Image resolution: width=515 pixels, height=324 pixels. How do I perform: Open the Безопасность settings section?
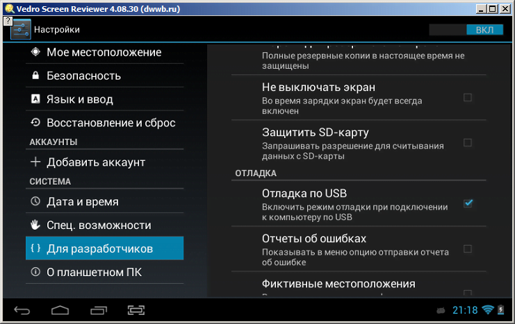tap(83, 76)
